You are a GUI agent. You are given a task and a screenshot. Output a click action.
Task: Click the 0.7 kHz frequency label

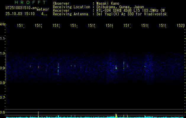click(x=2, y=98)
